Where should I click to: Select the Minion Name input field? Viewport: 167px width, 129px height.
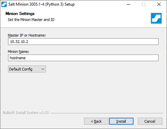pos(83,58)
